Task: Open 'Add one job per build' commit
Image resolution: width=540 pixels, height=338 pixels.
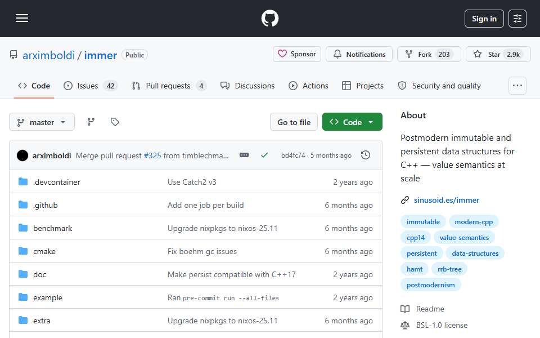Action: [x=206, y=205]
